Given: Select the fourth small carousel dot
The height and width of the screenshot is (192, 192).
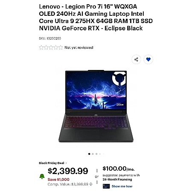Looking at the screenshot, I should point(100,154).
